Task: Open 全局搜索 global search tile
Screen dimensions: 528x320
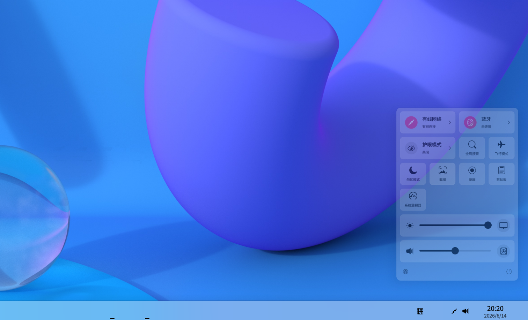Action: tap(472, 148)
